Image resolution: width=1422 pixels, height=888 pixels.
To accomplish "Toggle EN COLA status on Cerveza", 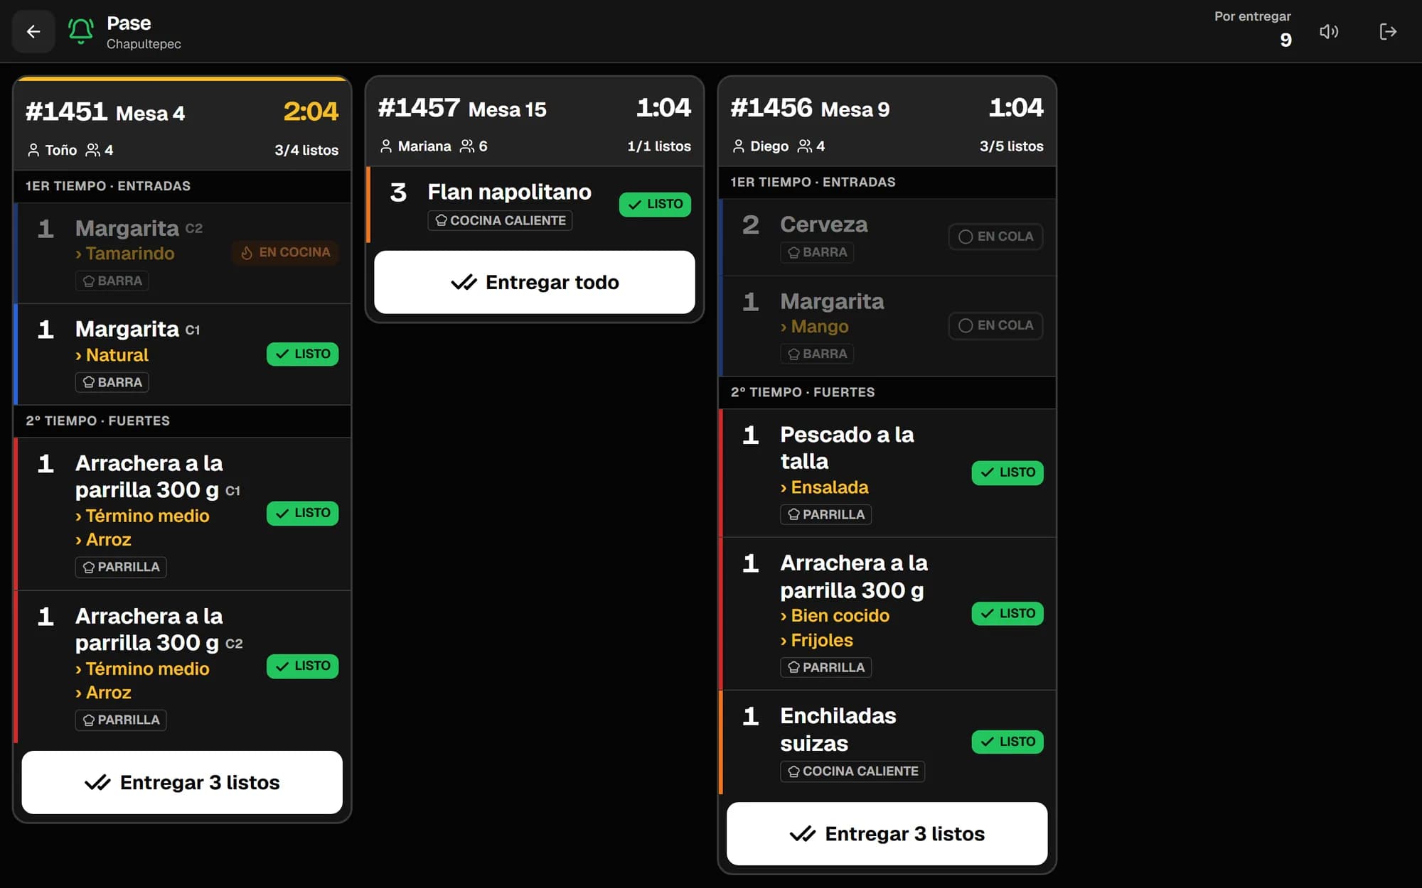I will [x=995, y=237].
